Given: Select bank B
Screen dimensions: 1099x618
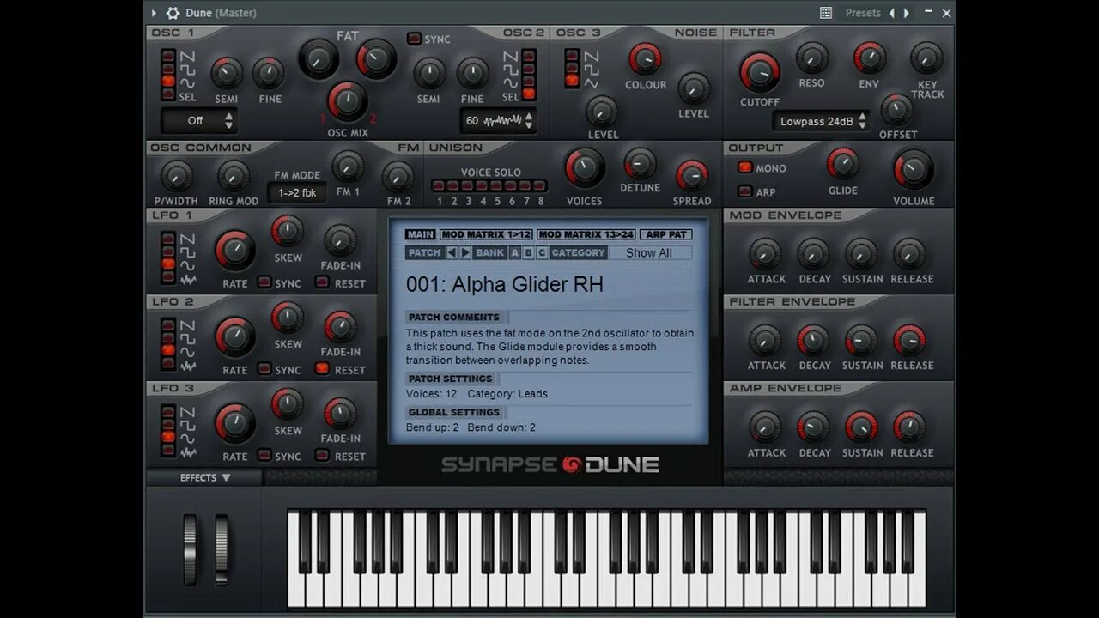Looking at the screenshot, I should click(x=528, y=253).
